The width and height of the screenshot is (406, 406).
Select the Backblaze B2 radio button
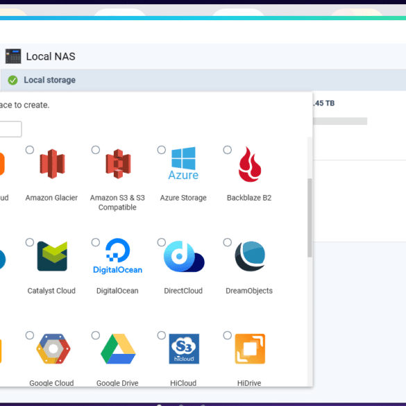[x=228, y=150]
